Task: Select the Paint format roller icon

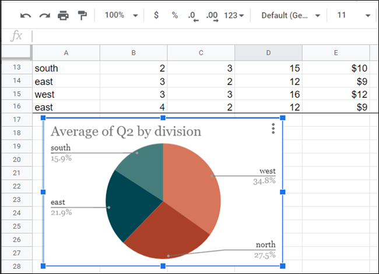Action: (82, 16)
